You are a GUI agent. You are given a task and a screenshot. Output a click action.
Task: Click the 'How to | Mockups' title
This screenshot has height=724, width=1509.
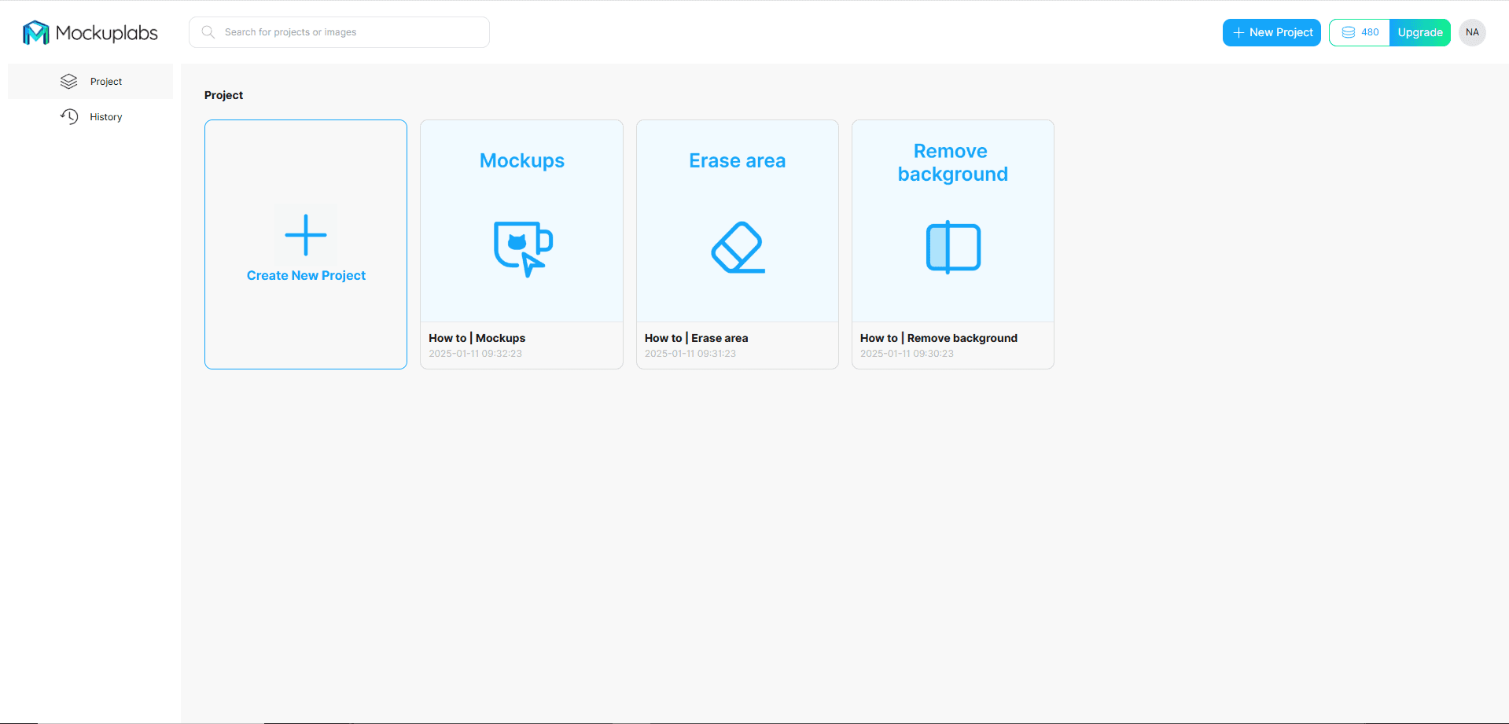tap(477, 338)
